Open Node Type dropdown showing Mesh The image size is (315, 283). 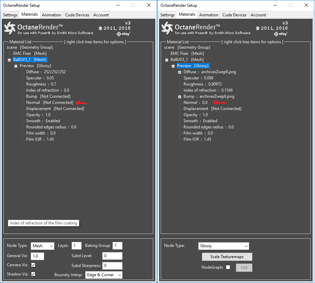(42, 246)
